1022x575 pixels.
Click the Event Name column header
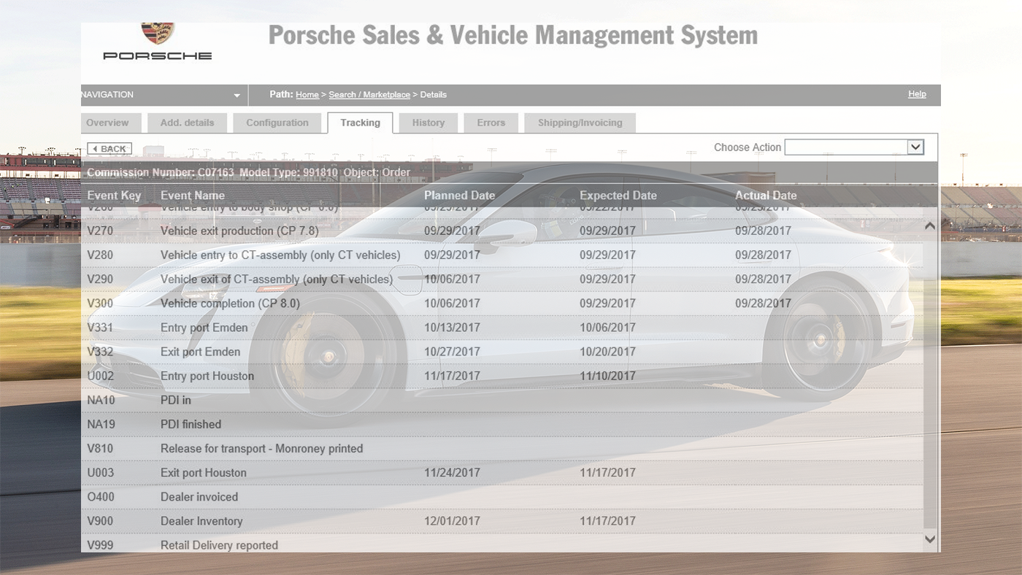[x=193, y=196]
